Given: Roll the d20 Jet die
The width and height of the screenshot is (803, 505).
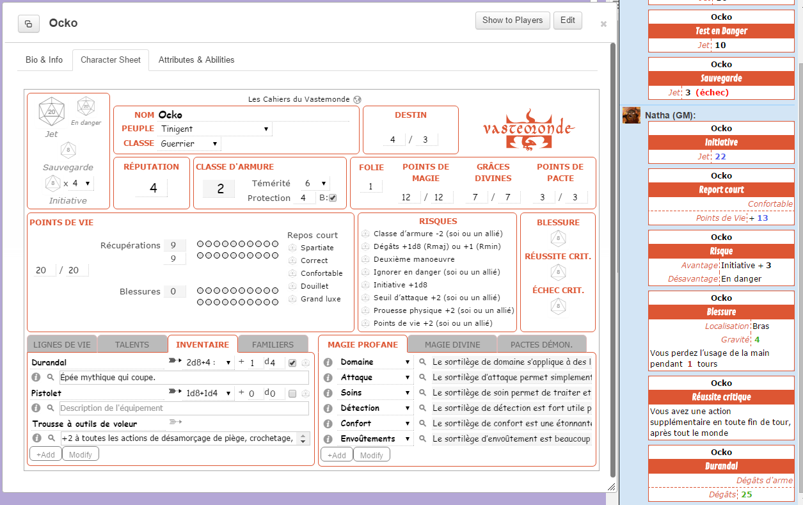Looking at the screenshot, I should point(52,111).
